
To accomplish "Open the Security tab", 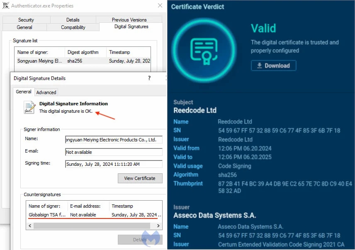I will [x=26, y=20].
